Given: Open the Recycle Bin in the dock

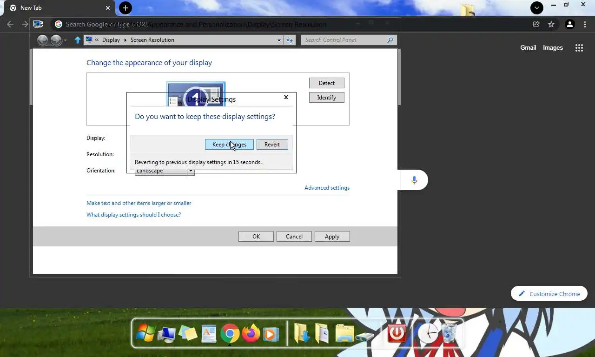Looking at the screenshot, I should point(449,333).
